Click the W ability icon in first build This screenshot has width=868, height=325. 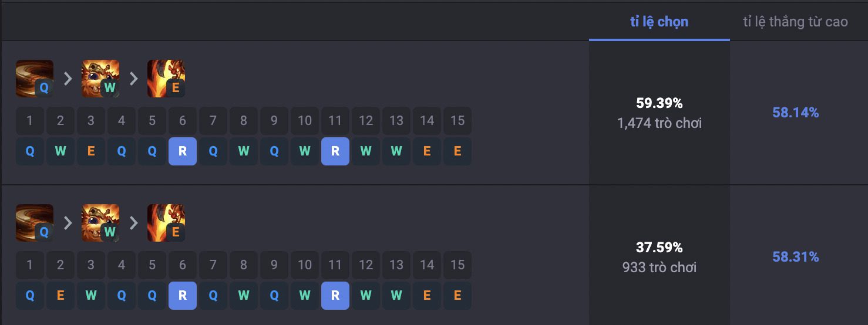tap(100, 79)
